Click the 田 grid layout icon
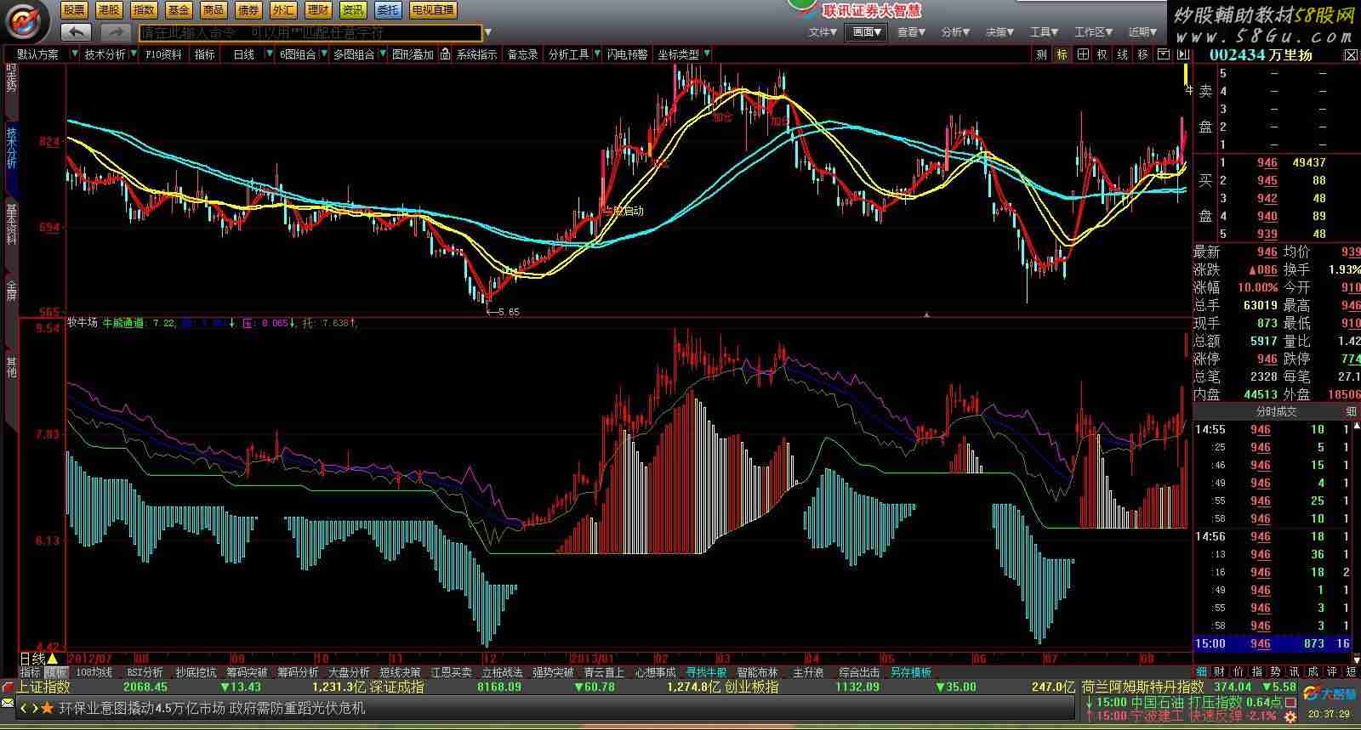1361x730 pixels. point(1082,54)
